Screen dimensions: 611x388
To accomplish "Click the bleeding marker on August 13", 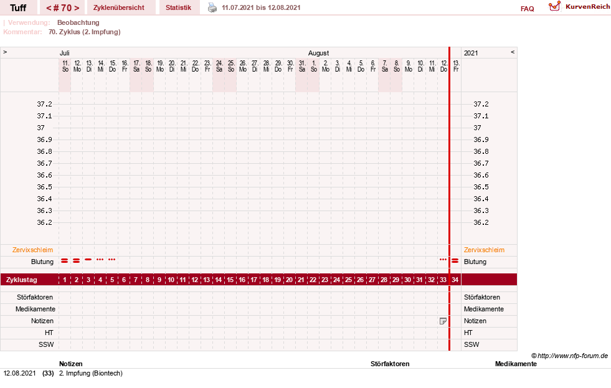I will click(x=455, y=260).
